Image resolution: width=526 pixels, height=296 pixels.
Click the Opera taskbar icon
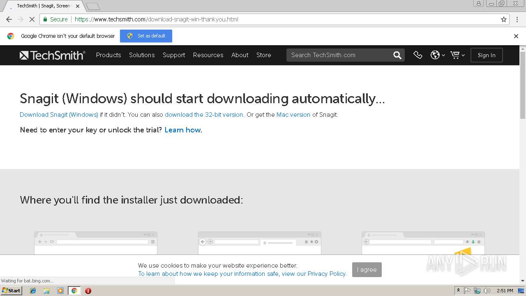click(88, 291)
